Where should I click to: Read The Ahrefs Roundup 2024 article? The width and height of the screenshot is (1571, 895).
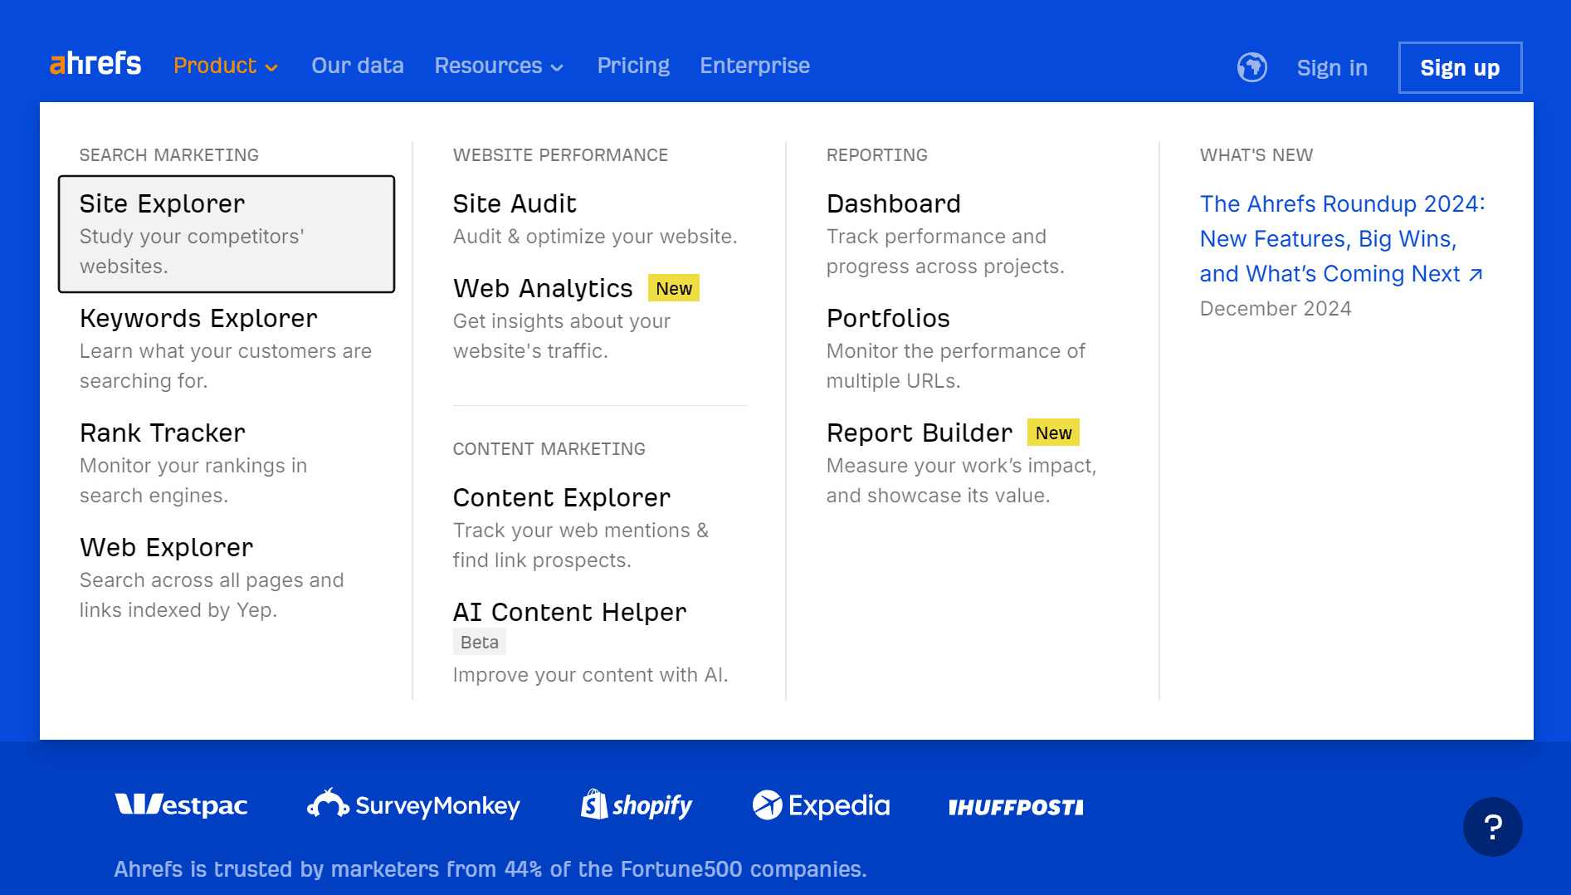click(x=1342, y=238)
